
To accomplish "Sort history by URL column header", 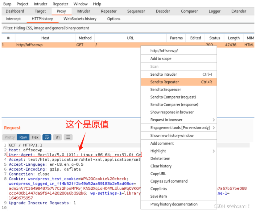I will point(130,38).
